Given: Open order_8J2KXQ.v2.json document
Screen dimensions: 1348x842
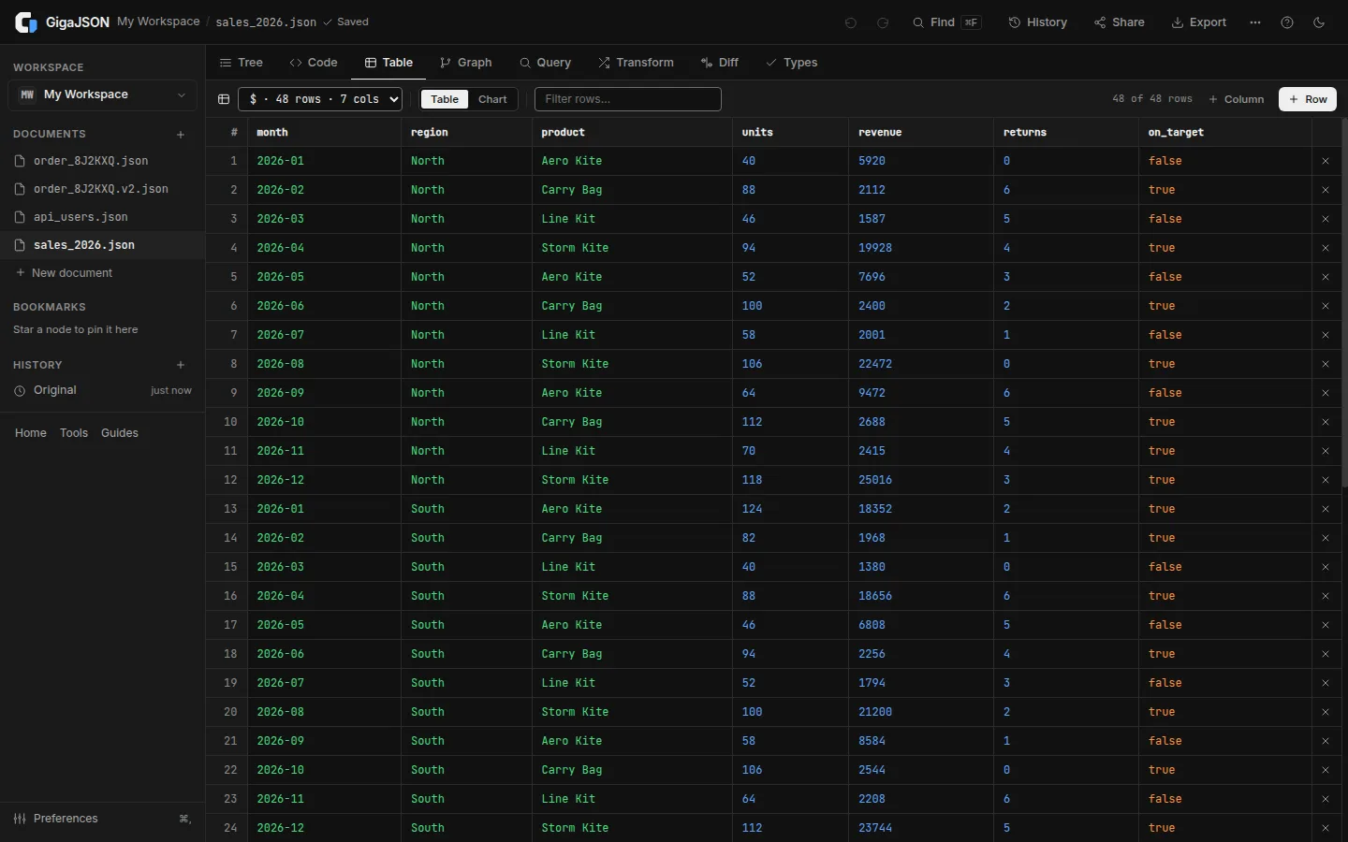Looking at the screenshot, I should coord(103,189).
